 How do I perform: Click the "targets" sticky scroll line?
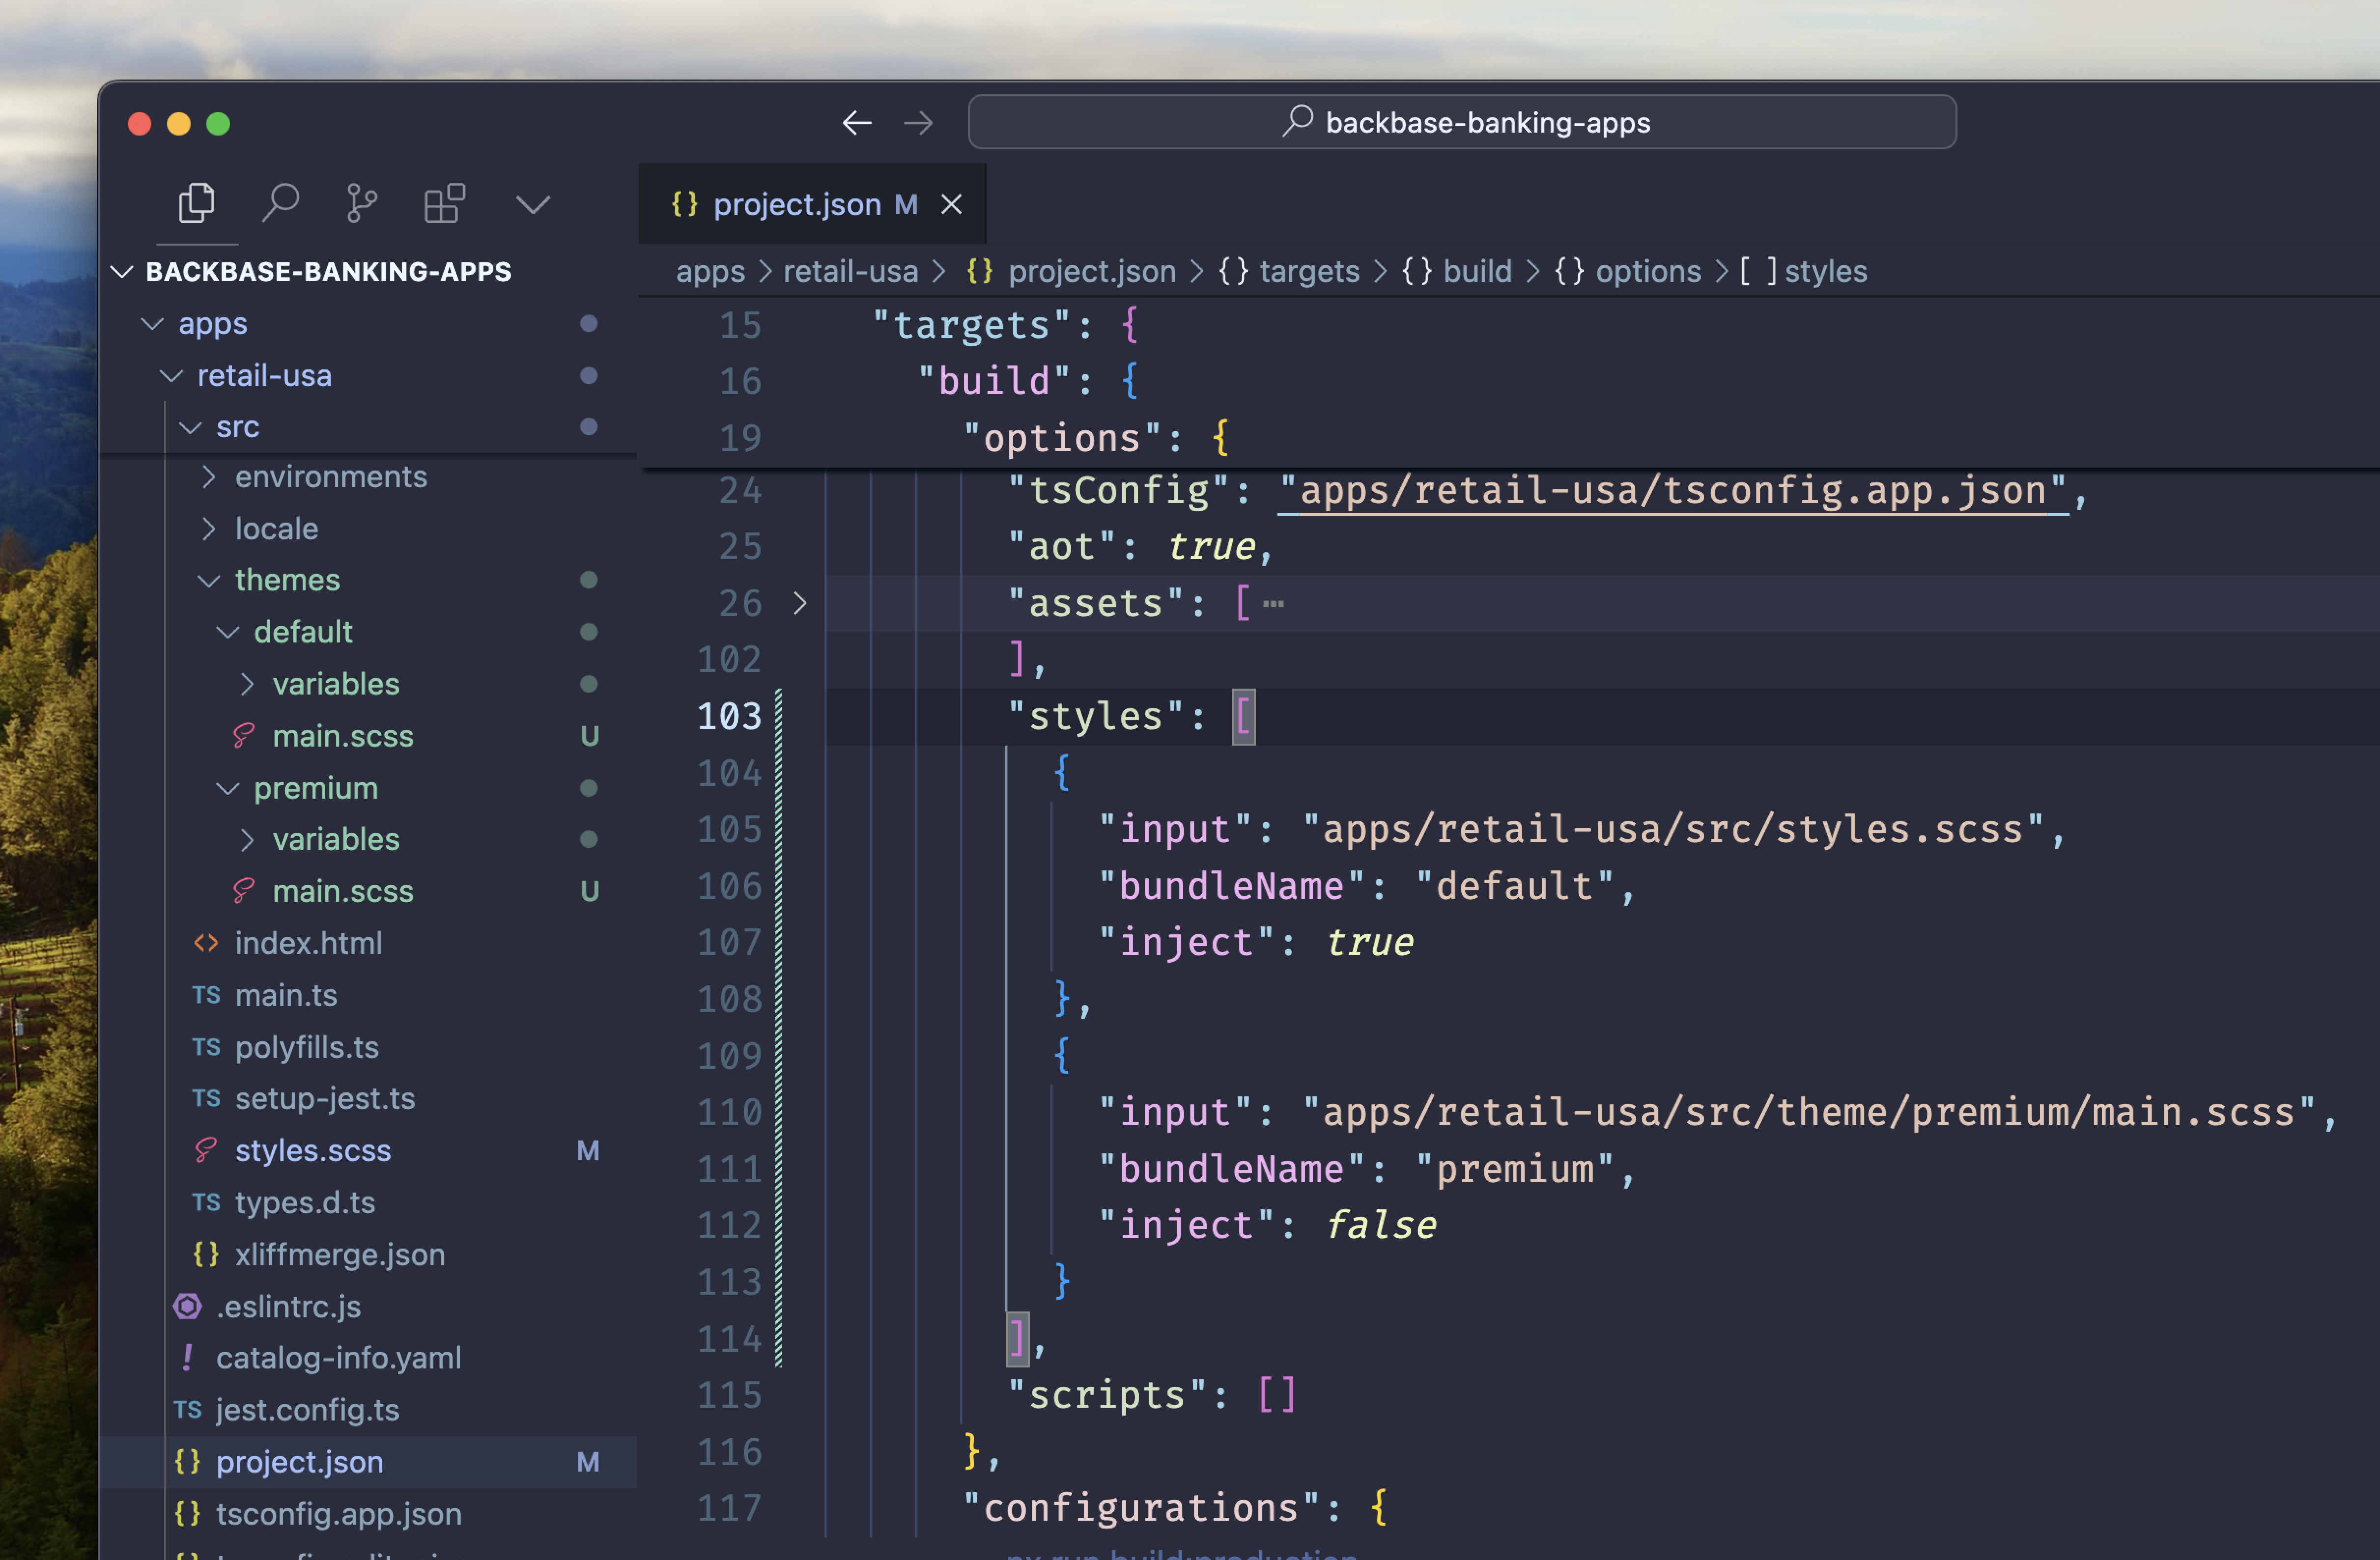(1508, 325)
